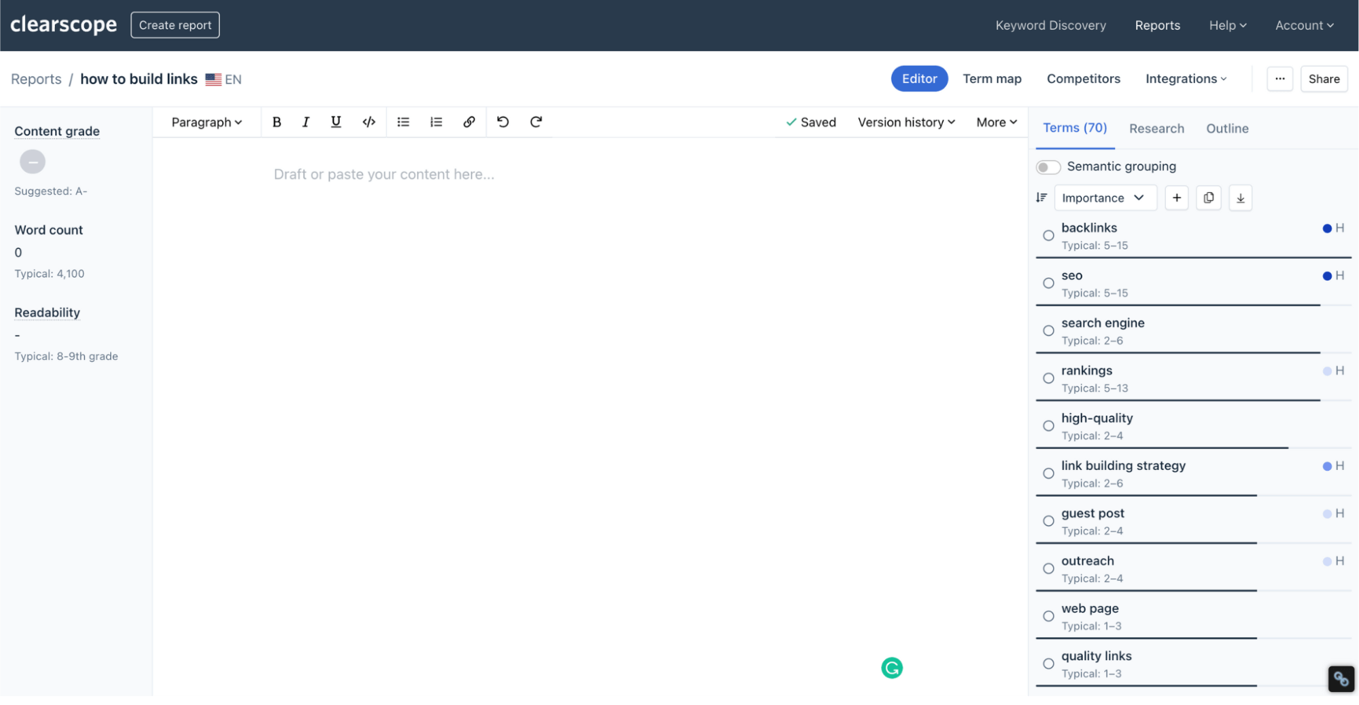
Task: Apply italic formatting from editor toolbar
Action: tap(306, 122)
